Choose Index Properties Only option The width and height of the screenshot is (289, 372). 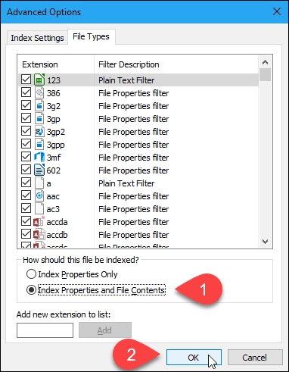(x=72, y=274)
